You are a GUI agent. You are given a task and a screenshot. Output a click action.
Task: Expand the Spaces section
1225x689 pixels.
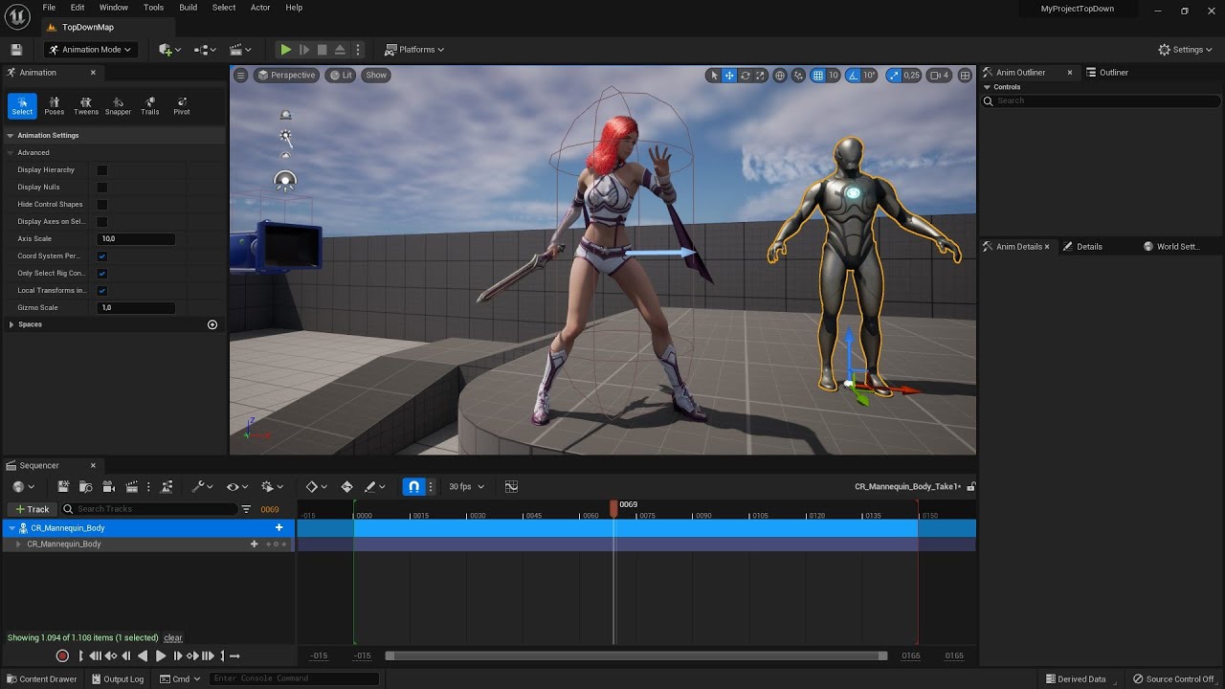[11, 325]
